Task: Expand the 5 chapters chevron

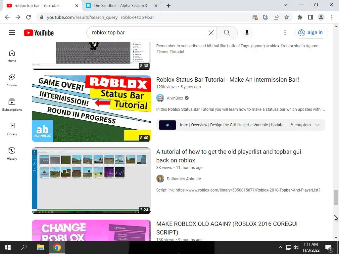Action: [x=317, y=125]
